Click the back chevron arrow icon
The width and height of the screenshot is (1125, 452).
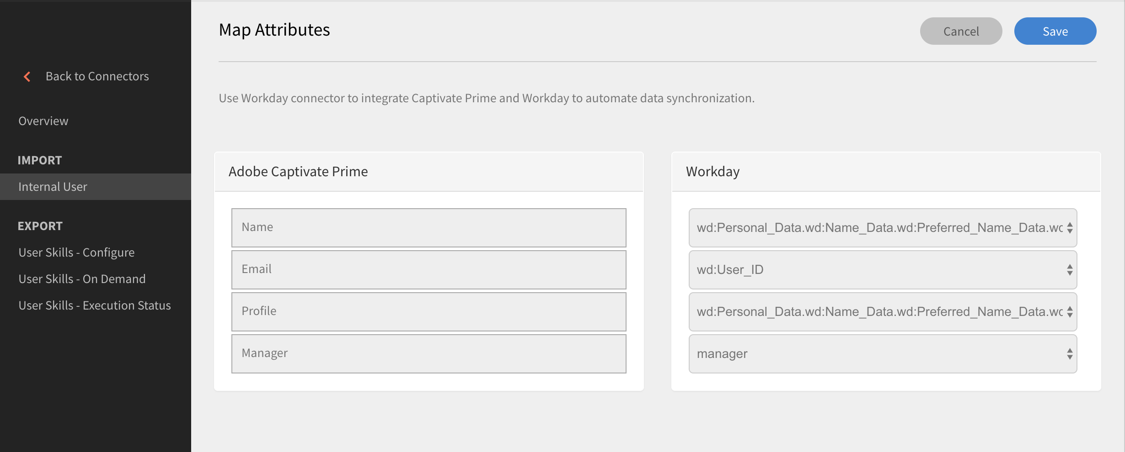27,77
